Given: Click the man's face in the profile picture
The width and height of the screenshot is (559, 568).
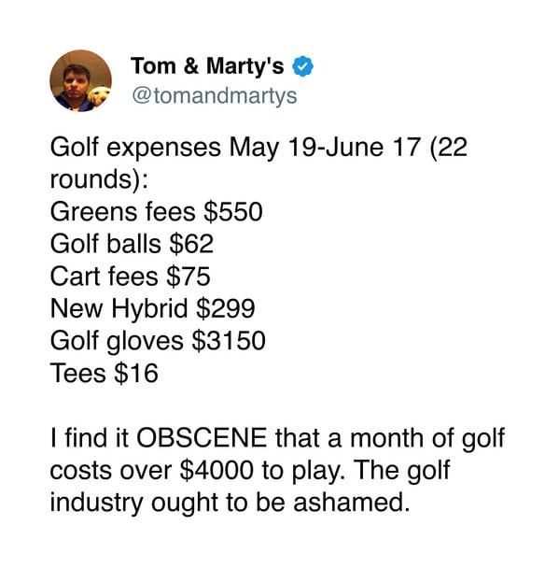Looking at the screenshot, I should (76, 81).
